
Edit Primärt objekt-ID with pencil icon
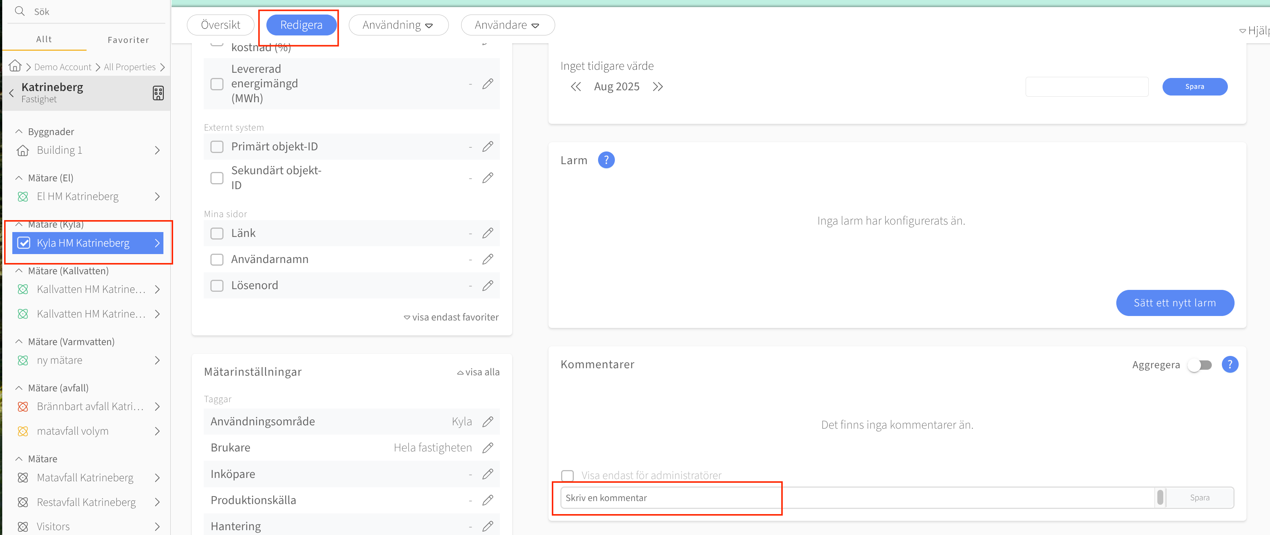(487, 147)
